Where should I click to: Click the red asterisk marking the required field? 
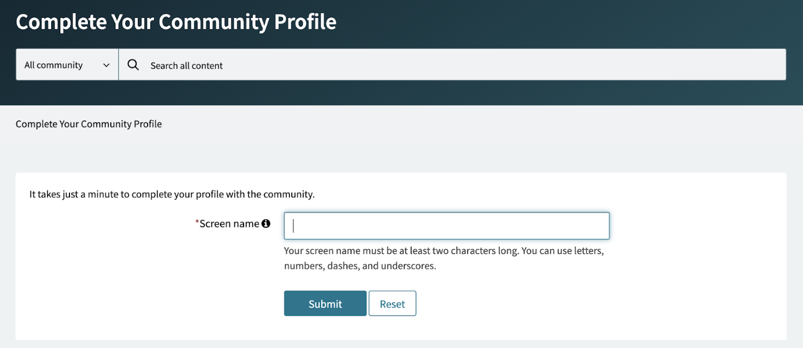(197, 222)
